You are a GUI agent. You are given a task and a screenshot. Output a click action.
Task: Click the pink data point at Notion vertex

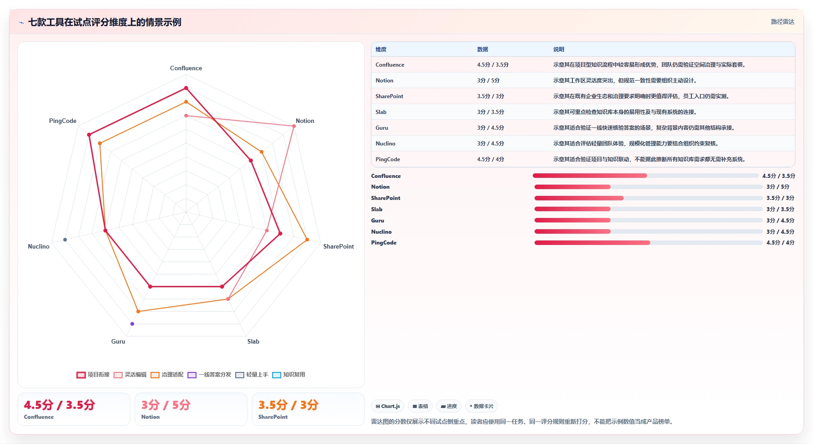tap(294, 126)
